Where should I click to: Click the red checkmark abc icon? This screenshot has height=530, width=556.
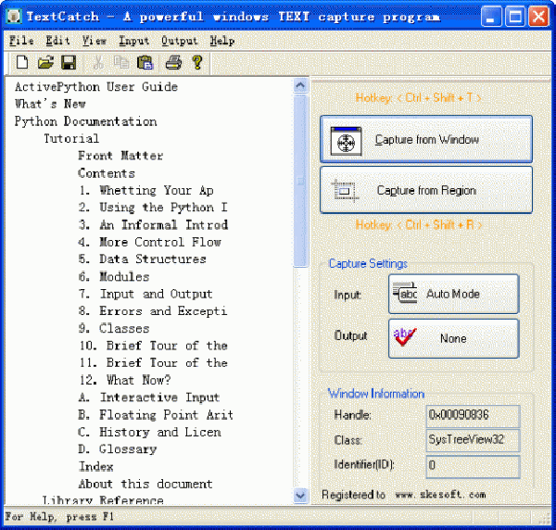point(405,336)
